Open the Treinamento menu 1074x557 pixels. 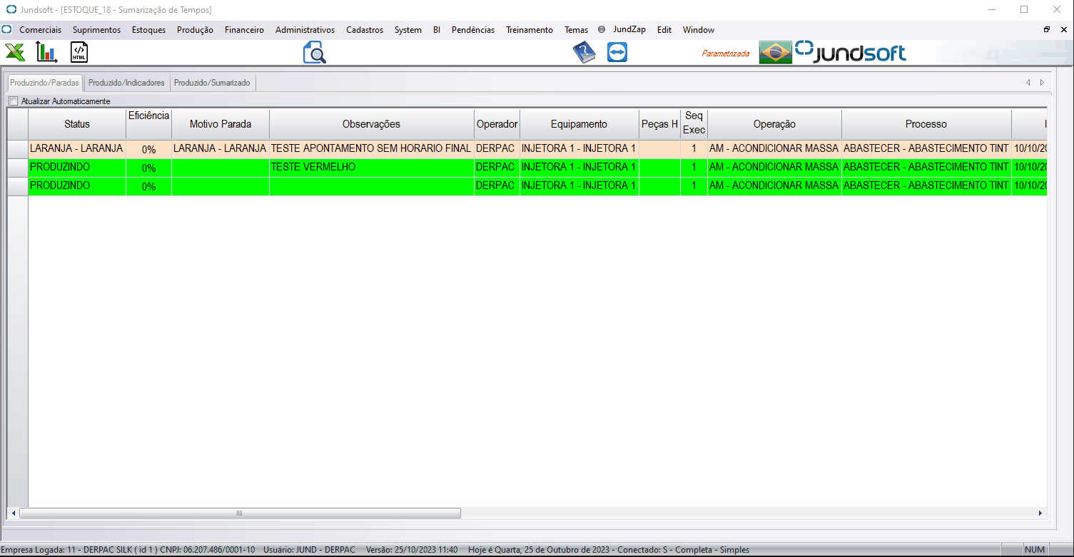[530, 30]
